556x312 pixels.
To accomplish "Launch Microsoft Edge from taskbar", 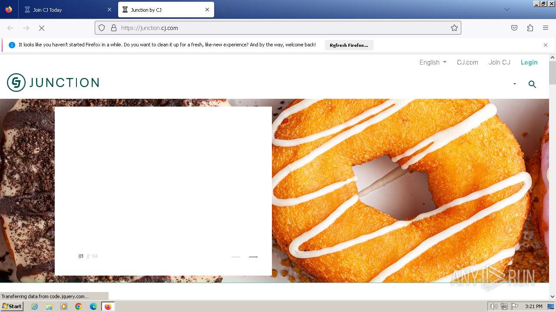I will [93, 306].
